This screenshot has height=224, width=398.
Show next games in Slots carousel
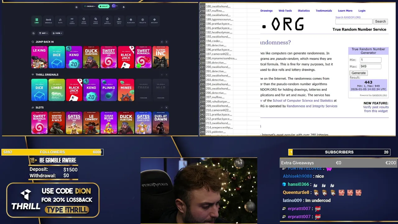tap(166, 108)
